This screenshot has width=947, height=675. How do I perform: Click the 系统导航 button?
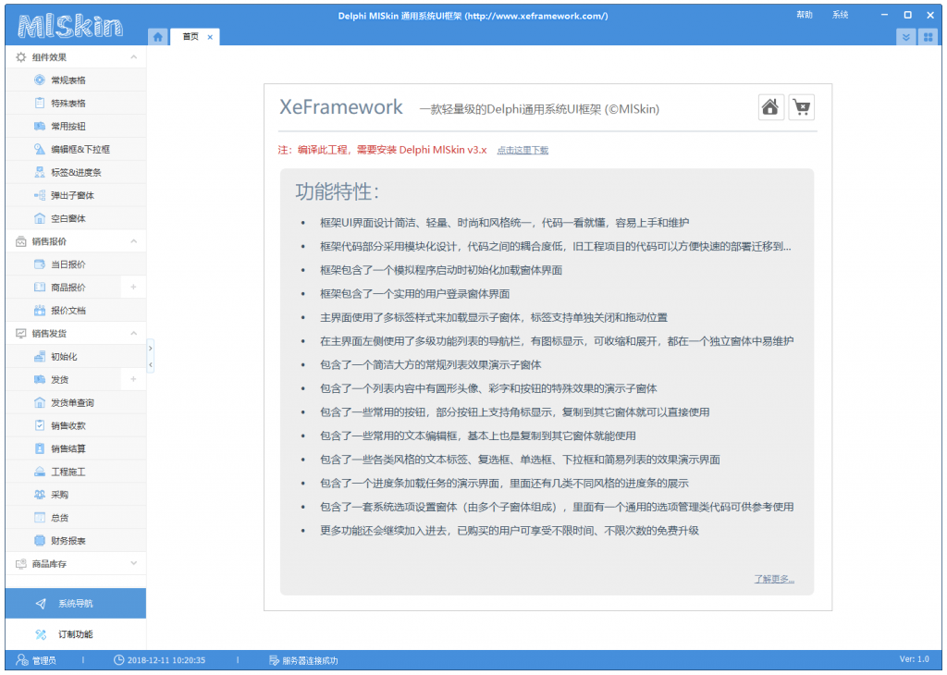click(76, 603)
